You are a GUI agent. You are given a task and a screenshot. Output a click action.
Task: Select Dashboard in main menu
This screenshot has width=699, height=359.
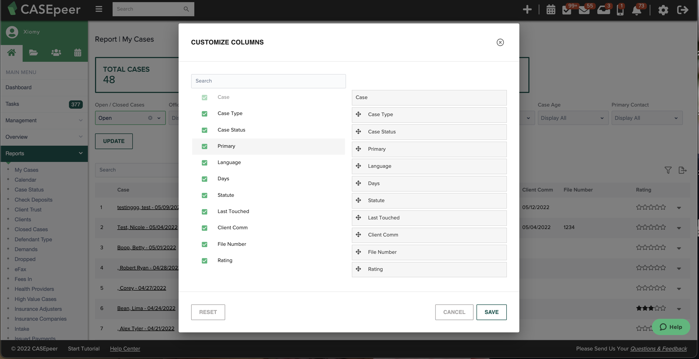18,87
